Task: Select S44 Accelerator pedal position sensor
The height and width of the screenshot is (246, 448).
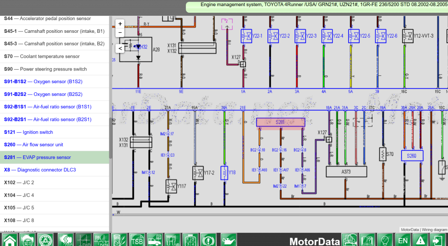Action: click(x=55, y=19)
